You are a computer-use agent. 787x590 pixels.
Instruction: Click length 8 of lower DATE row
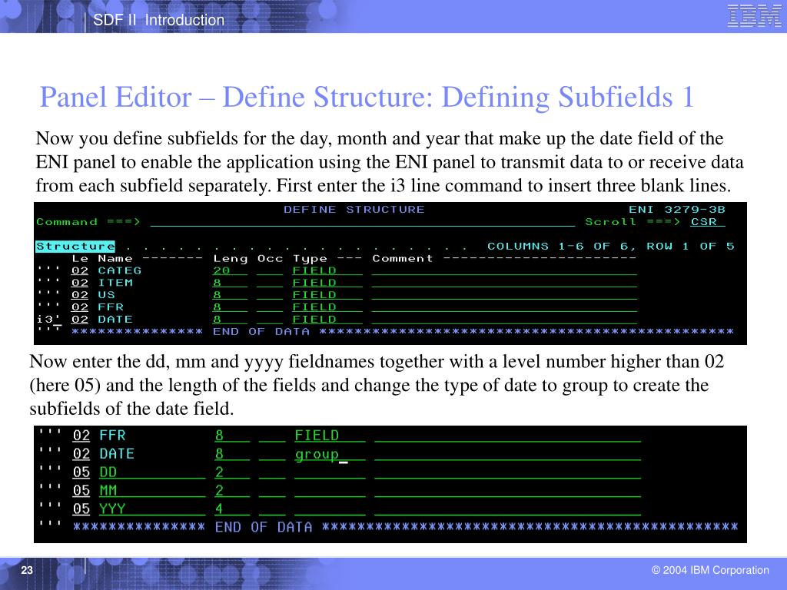(x=232, y=453)
